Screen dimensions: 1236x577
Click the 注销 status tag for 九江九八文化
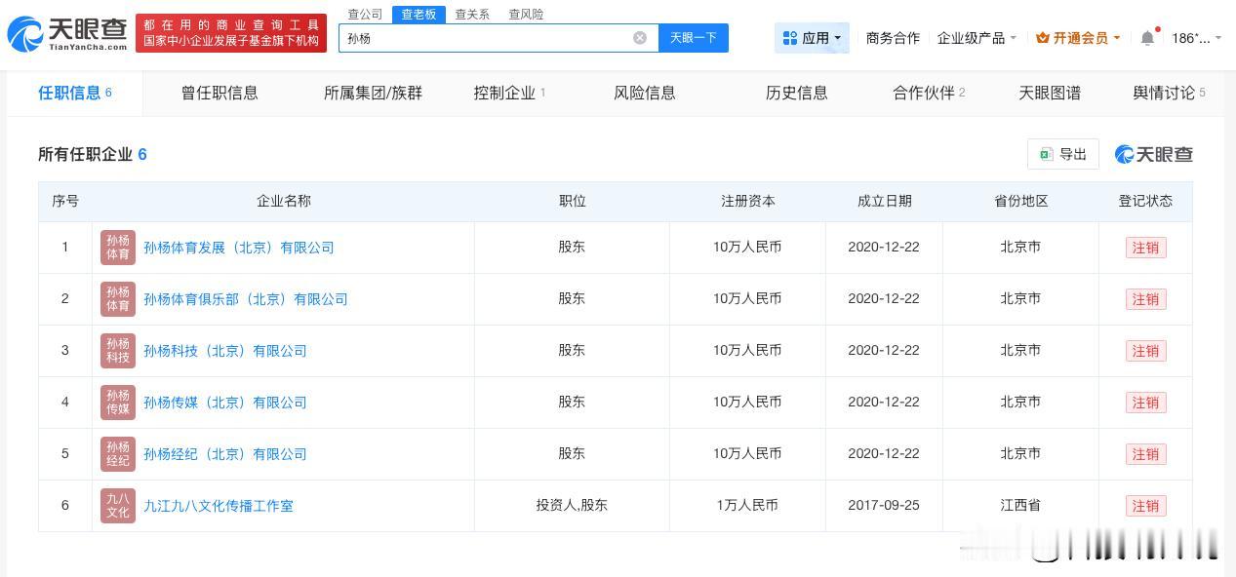coord(1145,506)
